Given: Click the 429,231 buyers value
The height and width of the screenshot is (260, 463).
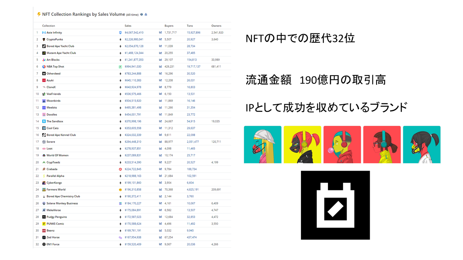Looking at the screenshot, I should pos(169,67).
